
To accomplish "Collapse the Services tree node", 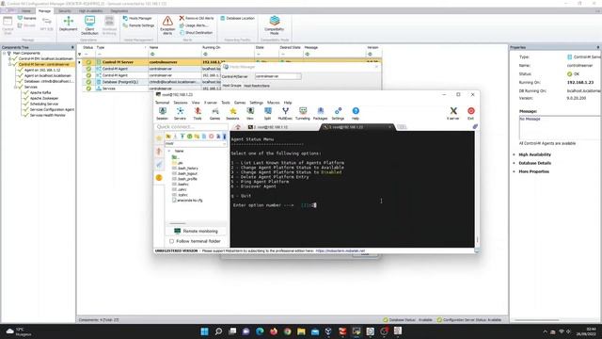I will 16,88.
